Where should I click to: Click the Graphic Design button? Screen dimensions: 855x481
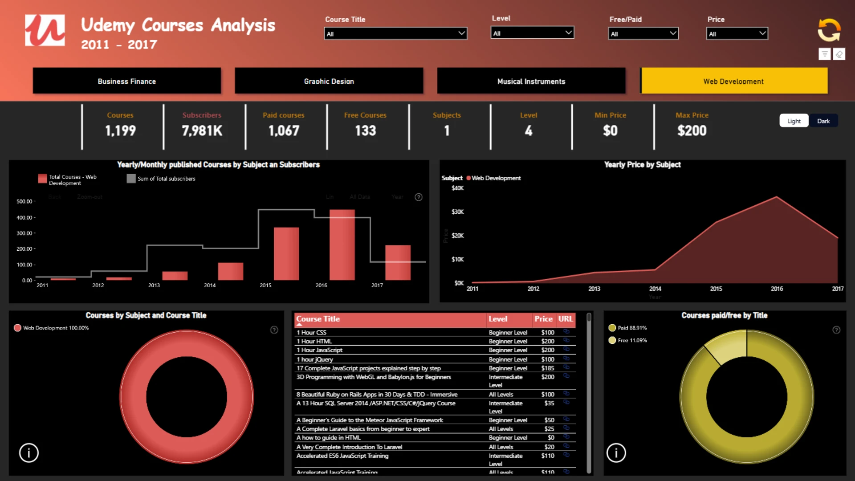coord(329,81)
